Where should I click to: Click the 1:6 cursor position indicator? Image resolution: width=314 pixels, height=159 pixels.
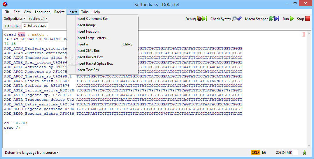point(264,152)
